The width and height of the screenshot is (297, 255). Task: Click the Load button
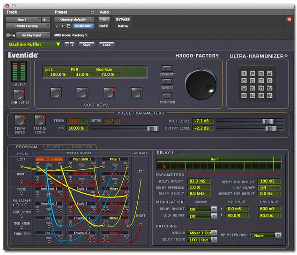[107, 45]
